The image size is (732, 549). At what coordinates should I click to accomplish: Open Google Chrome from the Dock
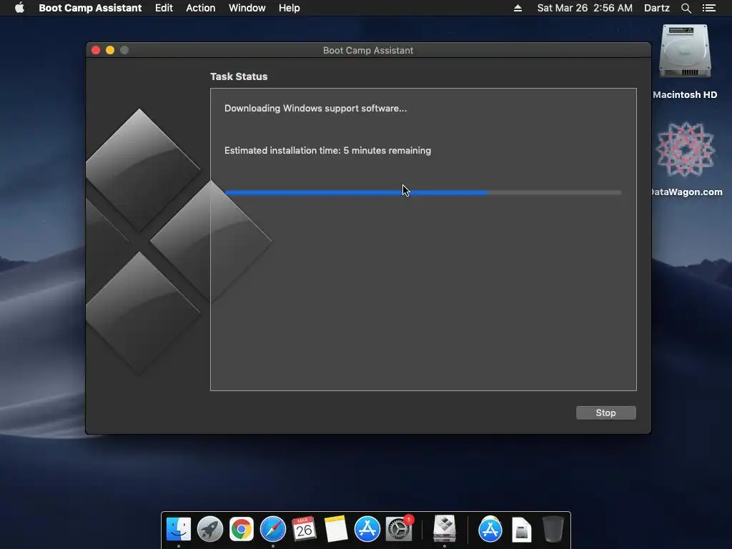242,530
